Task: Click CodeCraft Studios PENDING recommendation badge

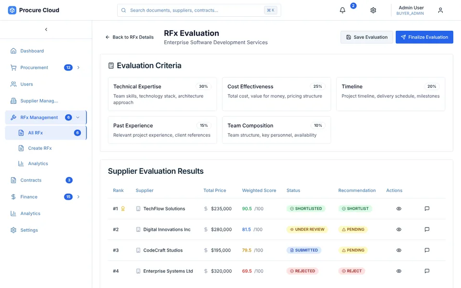Action: [x=353, y=251]
